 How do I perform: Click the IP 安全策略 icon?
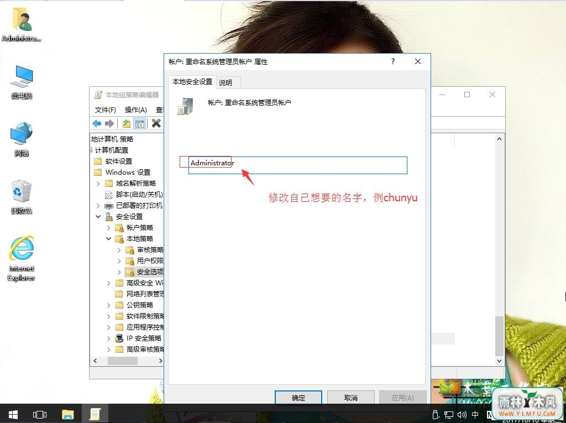click(x=119, y=338)
